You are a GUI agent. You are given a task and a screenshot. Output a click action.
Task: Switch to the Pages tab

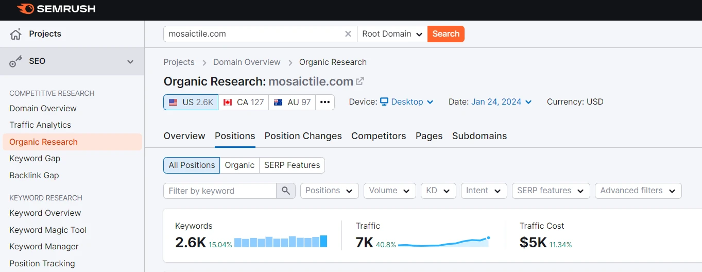(429, 136)
